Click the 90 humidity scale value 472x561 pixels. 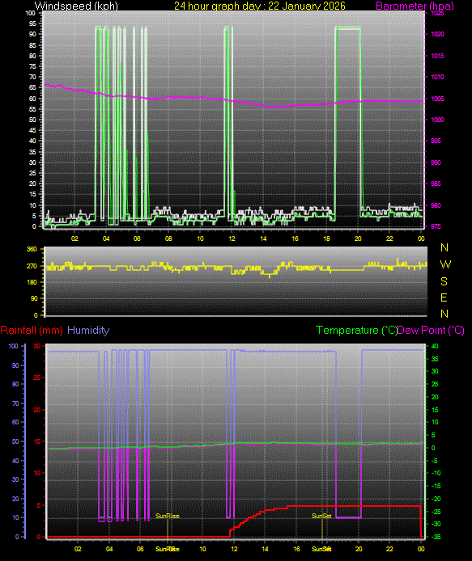[x=15, y=365]
